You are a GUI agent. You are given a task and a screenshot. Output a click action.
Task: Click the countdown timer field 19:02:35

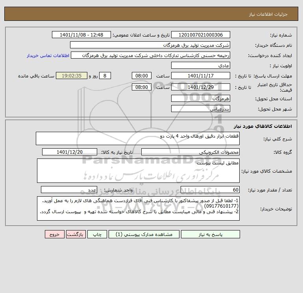point(72,76)
